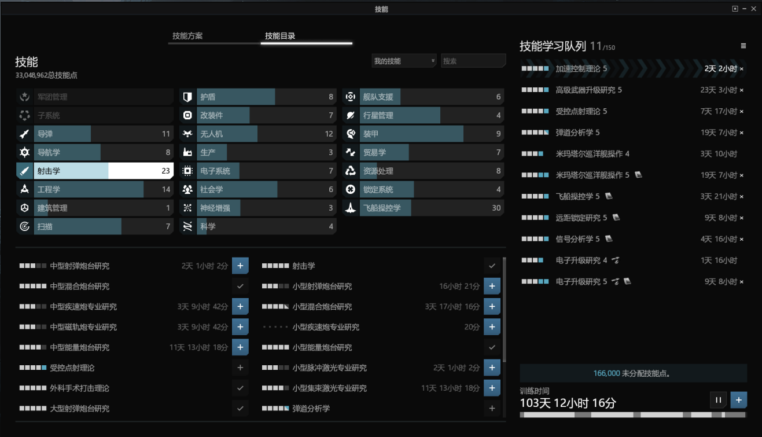
Task: Switch to the 技能方案 tab
Action: point(187,36)
